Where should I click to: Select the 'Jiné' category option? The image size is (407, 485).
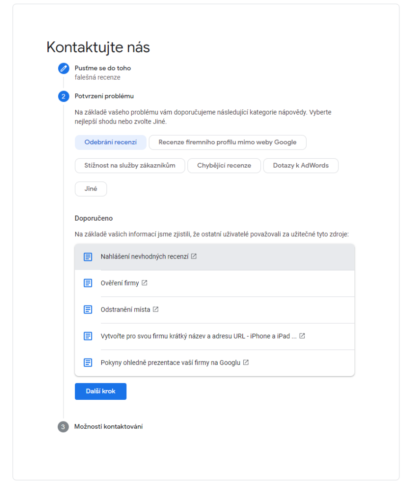click(90, 189)
